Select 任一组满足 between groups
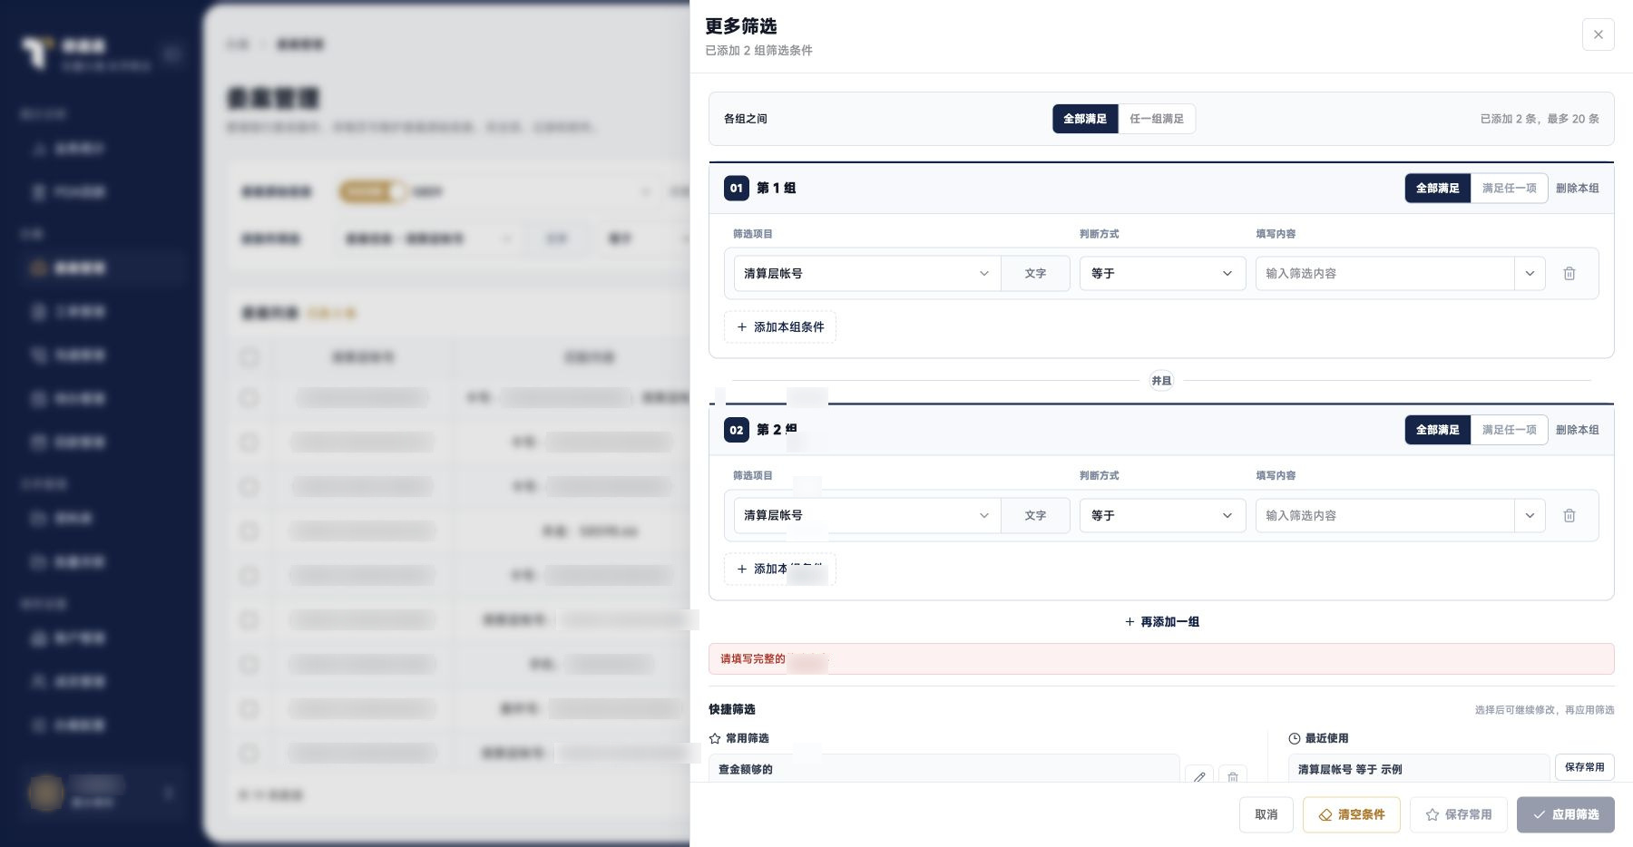Image resolution: width=1633 pixels, height=847 pixels. coord(1157,119)
